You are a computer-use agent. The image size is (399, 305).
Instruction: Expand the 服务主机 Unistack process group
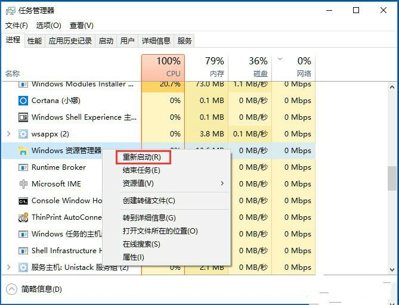[8, 267]
